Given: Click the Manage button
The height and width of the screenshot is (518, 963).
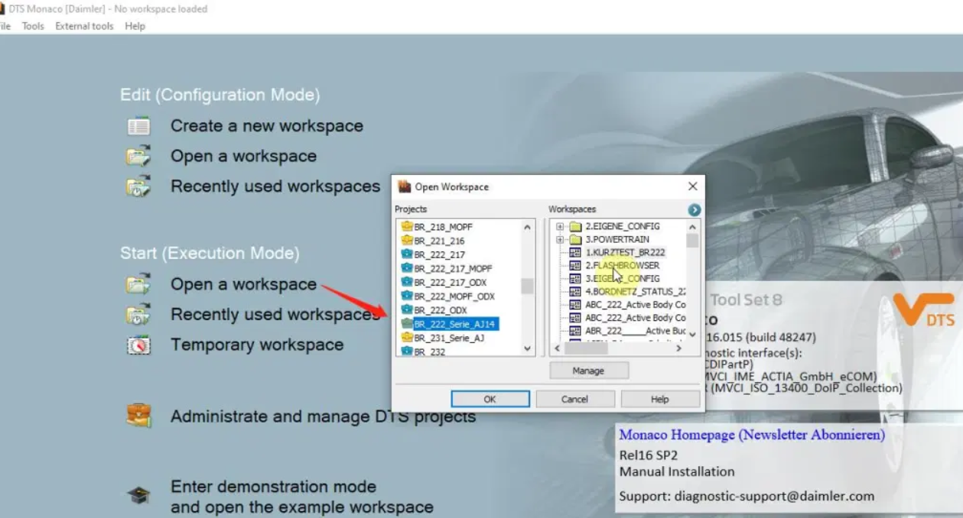Looking at the screenshot, I should point(588,371).
